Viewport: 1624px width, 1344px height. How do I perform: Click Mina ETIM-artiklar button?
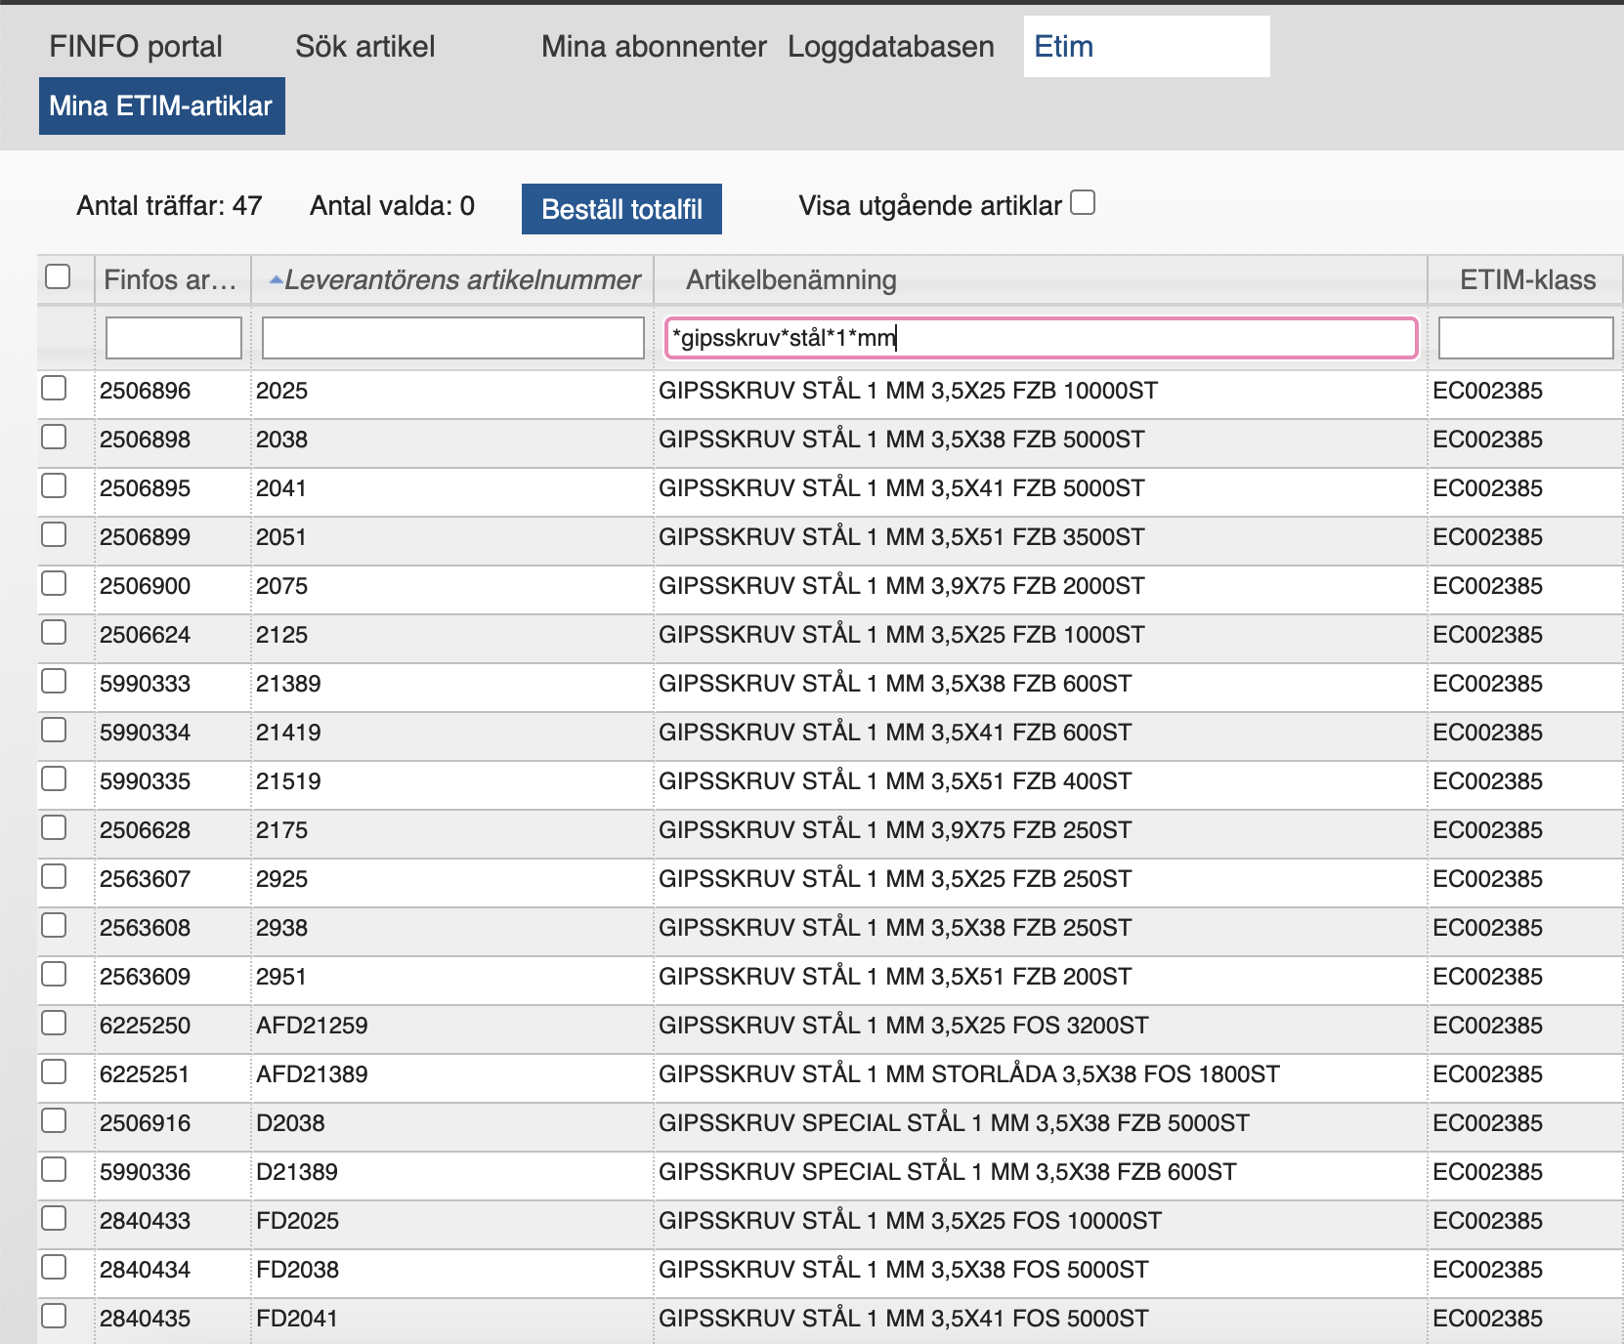pos(161,105)
